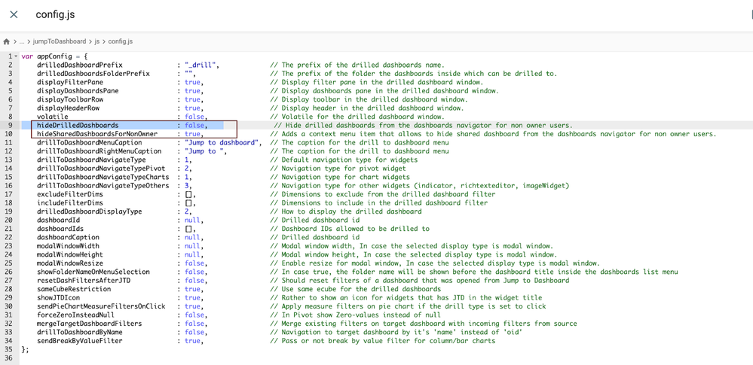Image resolution: width=753 pixels, height=365 pixels.
Task: Click comment about prefix of drilled dashboards name
Action: click(x=357, y=65)
